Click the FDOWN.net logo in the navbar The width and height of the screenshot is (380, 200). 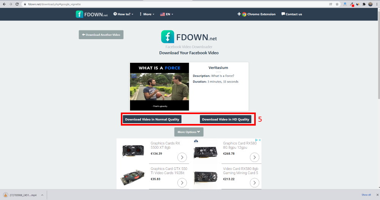click(92, 14)
